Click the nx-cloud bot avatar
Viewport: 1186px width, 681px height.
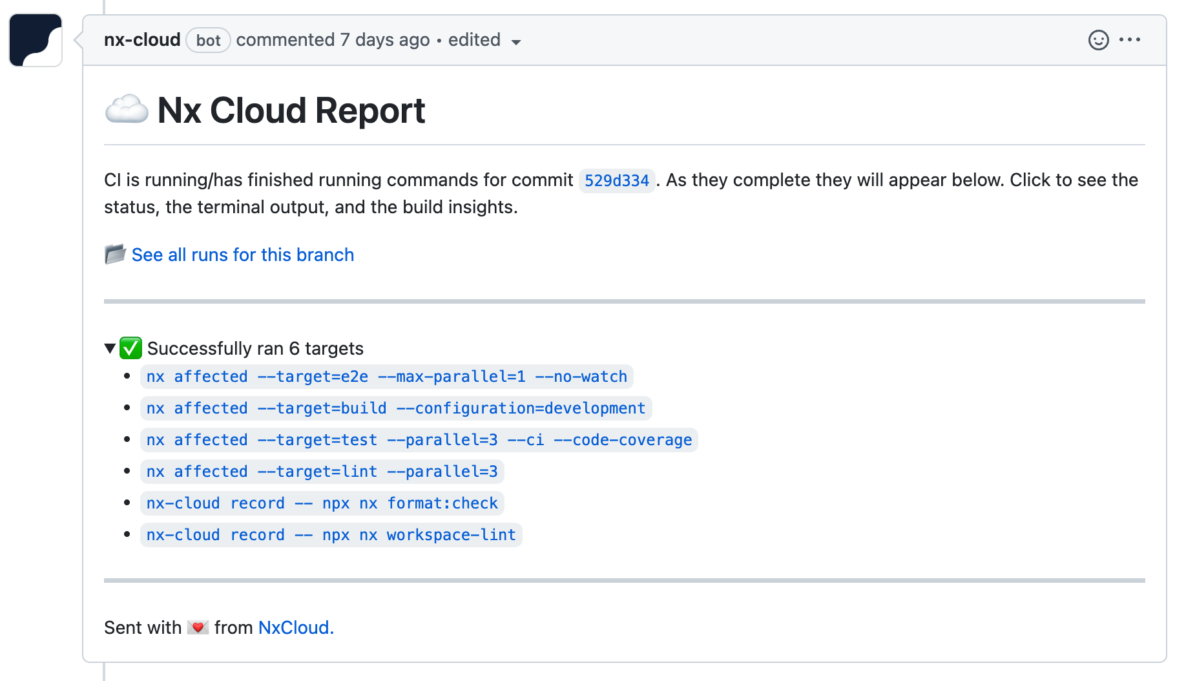35,39
